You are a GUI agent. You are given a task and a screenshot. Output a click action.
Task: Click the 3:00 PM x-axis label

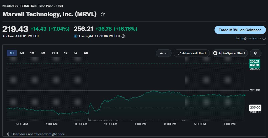coord(170,124)
